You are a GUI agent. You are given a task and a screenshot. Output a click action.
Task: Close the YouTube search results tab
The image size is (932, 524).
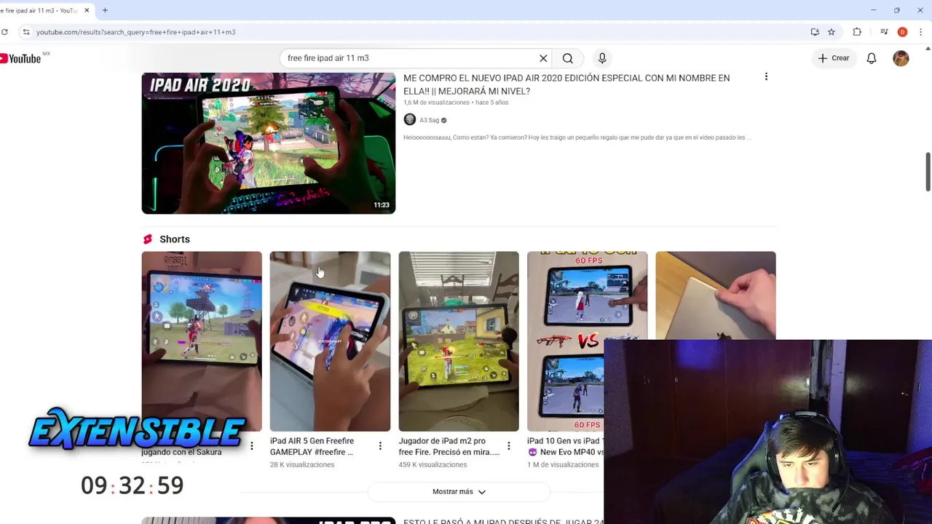86,10
